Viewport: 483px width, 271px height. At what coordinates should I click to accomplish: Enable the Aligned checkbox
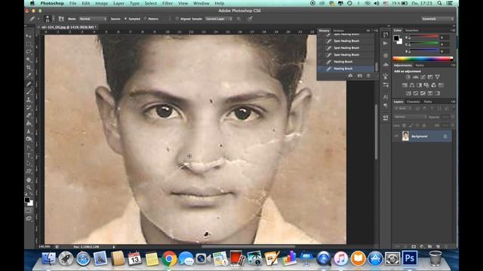177,19
